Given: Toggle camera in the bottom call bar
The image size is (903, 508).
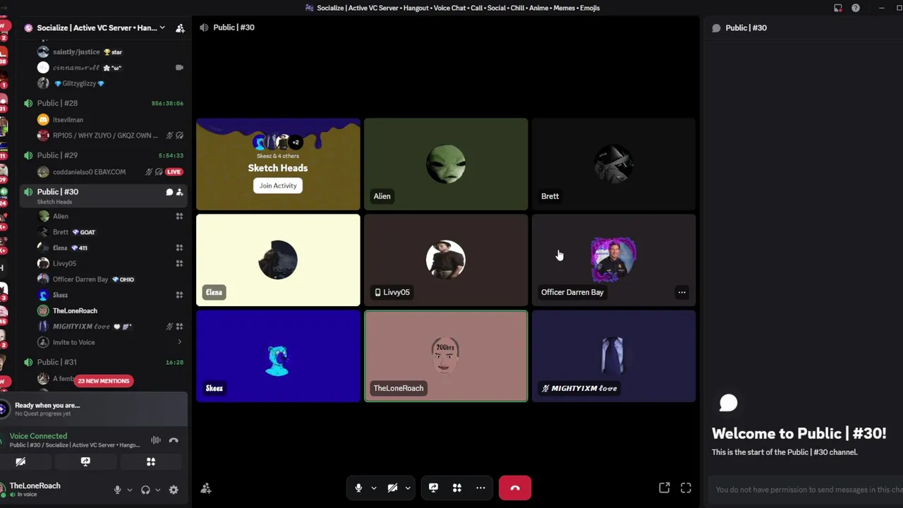Looking at the screenshot, I should click(x=392, y=488).
